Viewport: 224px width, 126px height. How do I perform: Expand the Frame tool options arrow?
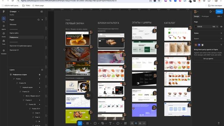click(91, 124)
